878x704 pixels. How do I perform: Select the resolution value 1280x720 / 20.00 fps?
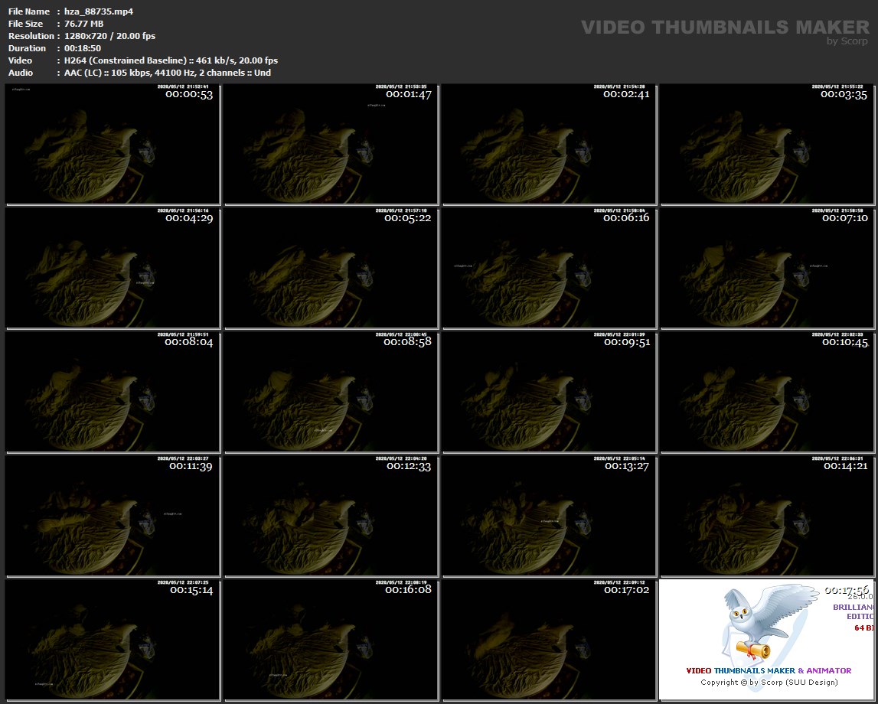tap(109, 36)
